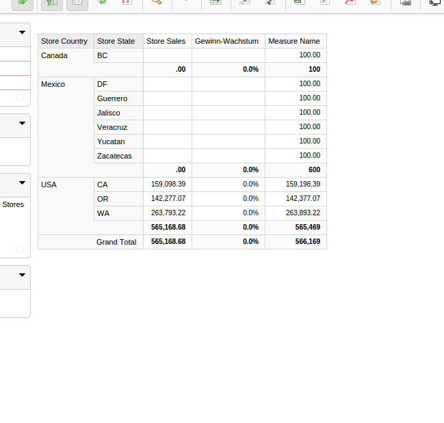Select the WA state cell
444x423 pixels.
pos(118,213)
